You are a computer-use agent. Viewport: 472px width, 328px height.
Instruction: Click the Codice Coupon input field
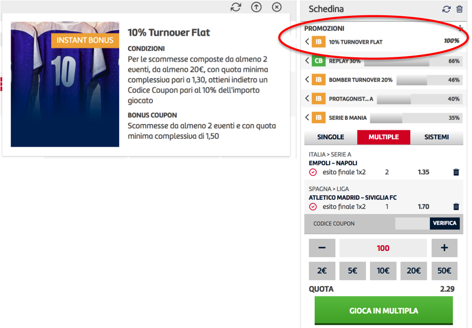412,223
